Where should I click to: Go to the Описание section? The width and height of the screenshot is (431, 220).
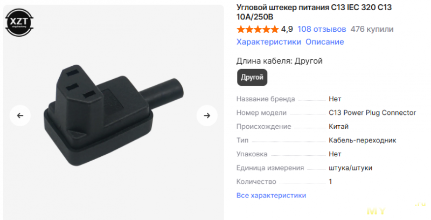click(x=325, y=42)
